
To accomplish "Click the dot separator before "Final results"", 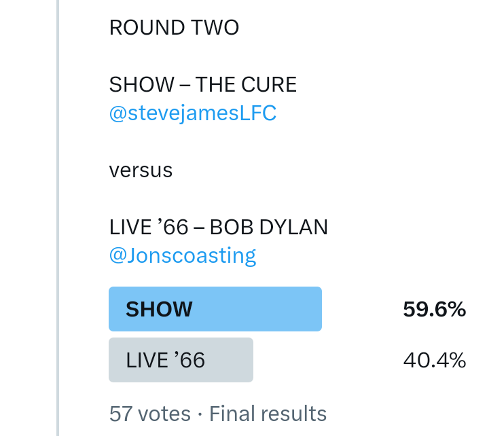I will 200,414.
